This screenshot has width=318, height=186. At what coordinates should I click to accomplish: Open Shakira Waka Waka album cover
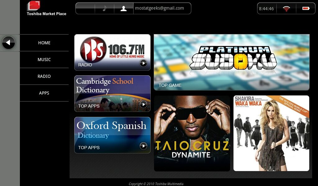click(271, 133)
